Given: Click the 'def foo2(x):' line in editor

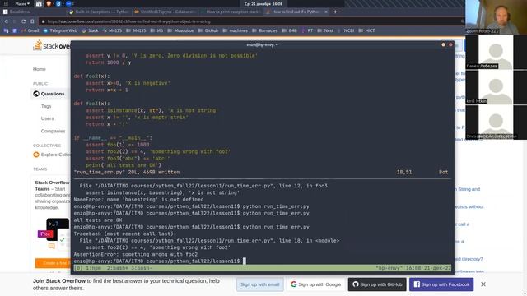Looking at the screenshot, I should coord(91,76).
